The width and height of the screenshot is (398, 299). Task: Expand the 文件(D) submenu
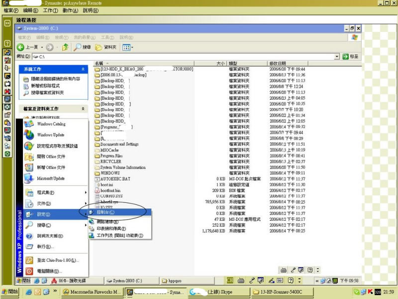(56, 203)
